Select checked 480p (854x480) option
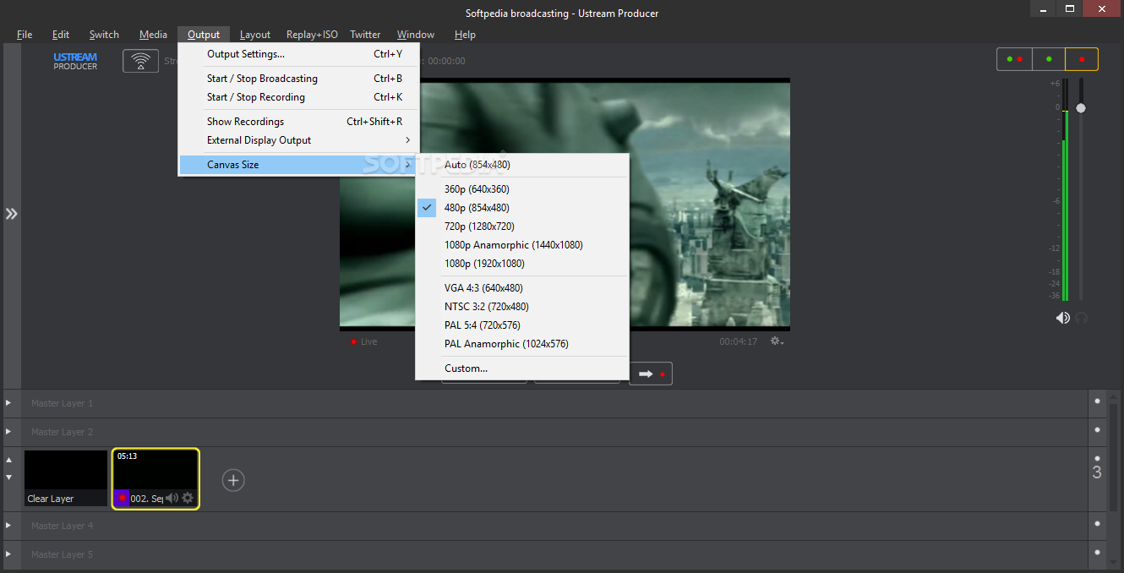The width and height of the screenshot is (1124, 573). tap(522, 208)
